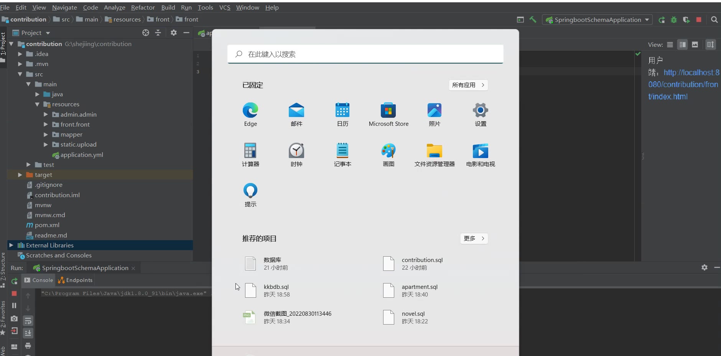Switch to the Console tab
This screenshot has width=721, height=356.
[x=39, y=280]
